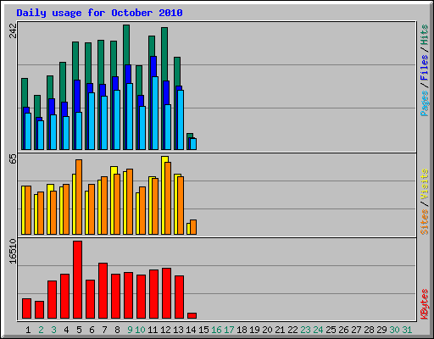Click the '242' axis value label
This screenshot has width=434, height=339.
point(13,31)
